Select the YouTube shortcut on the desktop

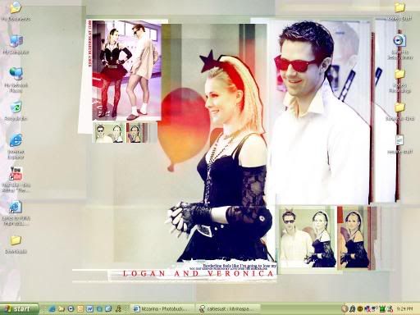coord(16,180)
